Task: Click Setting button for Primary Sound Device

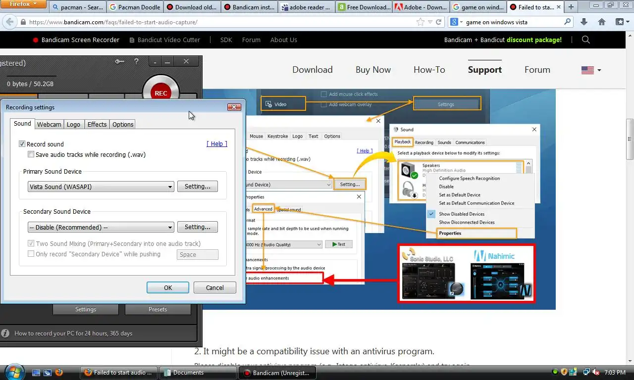Action: pos(198,187)
